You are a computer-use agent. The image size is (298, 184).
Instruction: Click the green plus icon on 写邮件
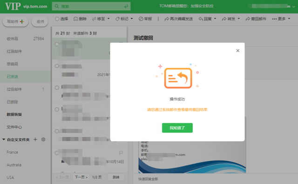[22, 22]
